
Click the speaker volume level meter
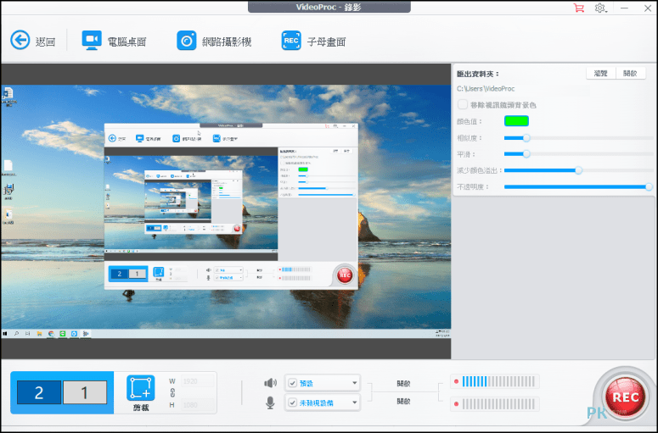point(495,381)
